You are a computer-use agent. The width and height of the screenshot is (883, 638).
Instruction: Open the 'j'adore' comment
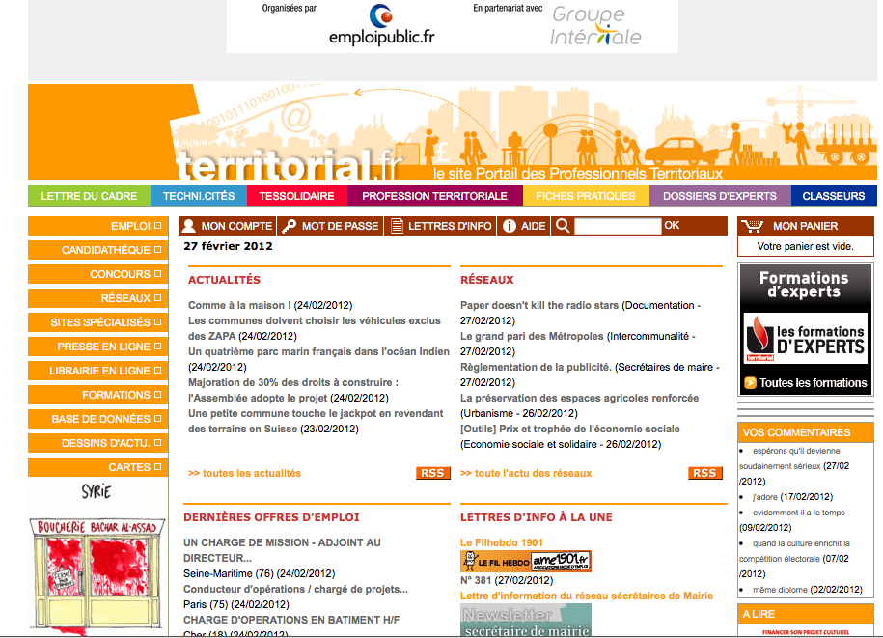pos(764,497)
